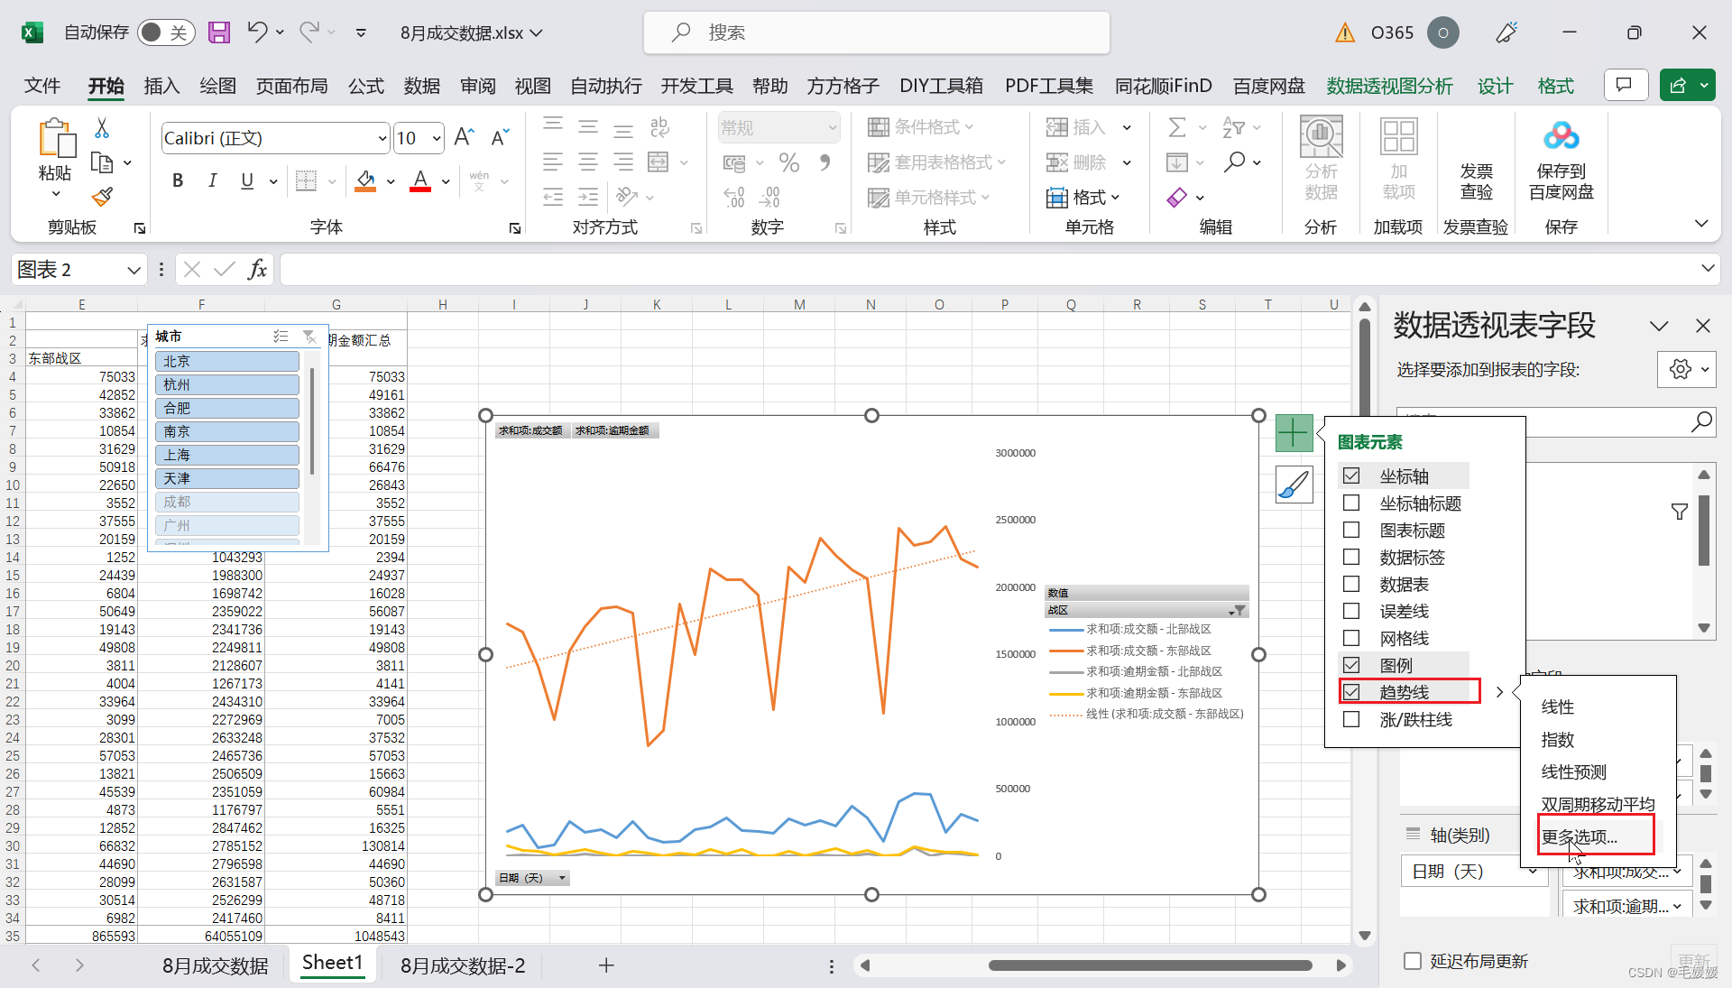
Task: Click the Cut scissors icon
Action: tap(102, 128)
